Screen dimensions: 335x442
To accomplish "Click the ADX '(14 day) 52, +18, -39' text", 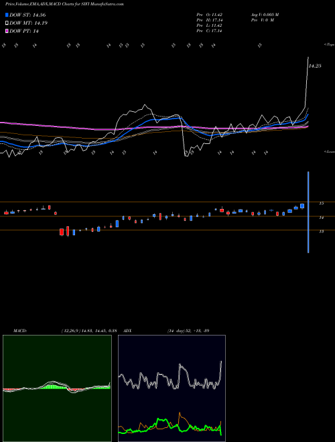I will [x=188, y=331].
